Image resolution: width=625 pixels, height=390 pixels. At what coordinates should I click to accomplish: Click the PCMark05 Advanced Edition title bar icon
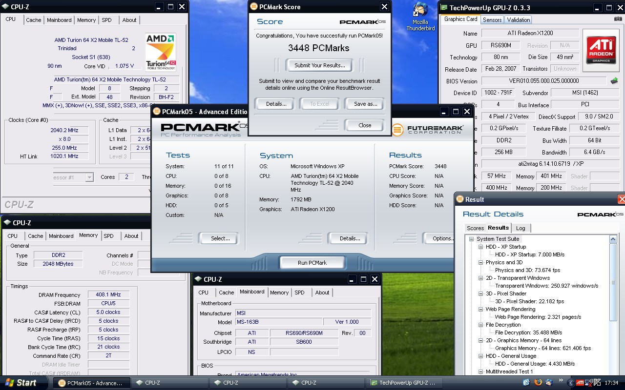pos(157,112)
